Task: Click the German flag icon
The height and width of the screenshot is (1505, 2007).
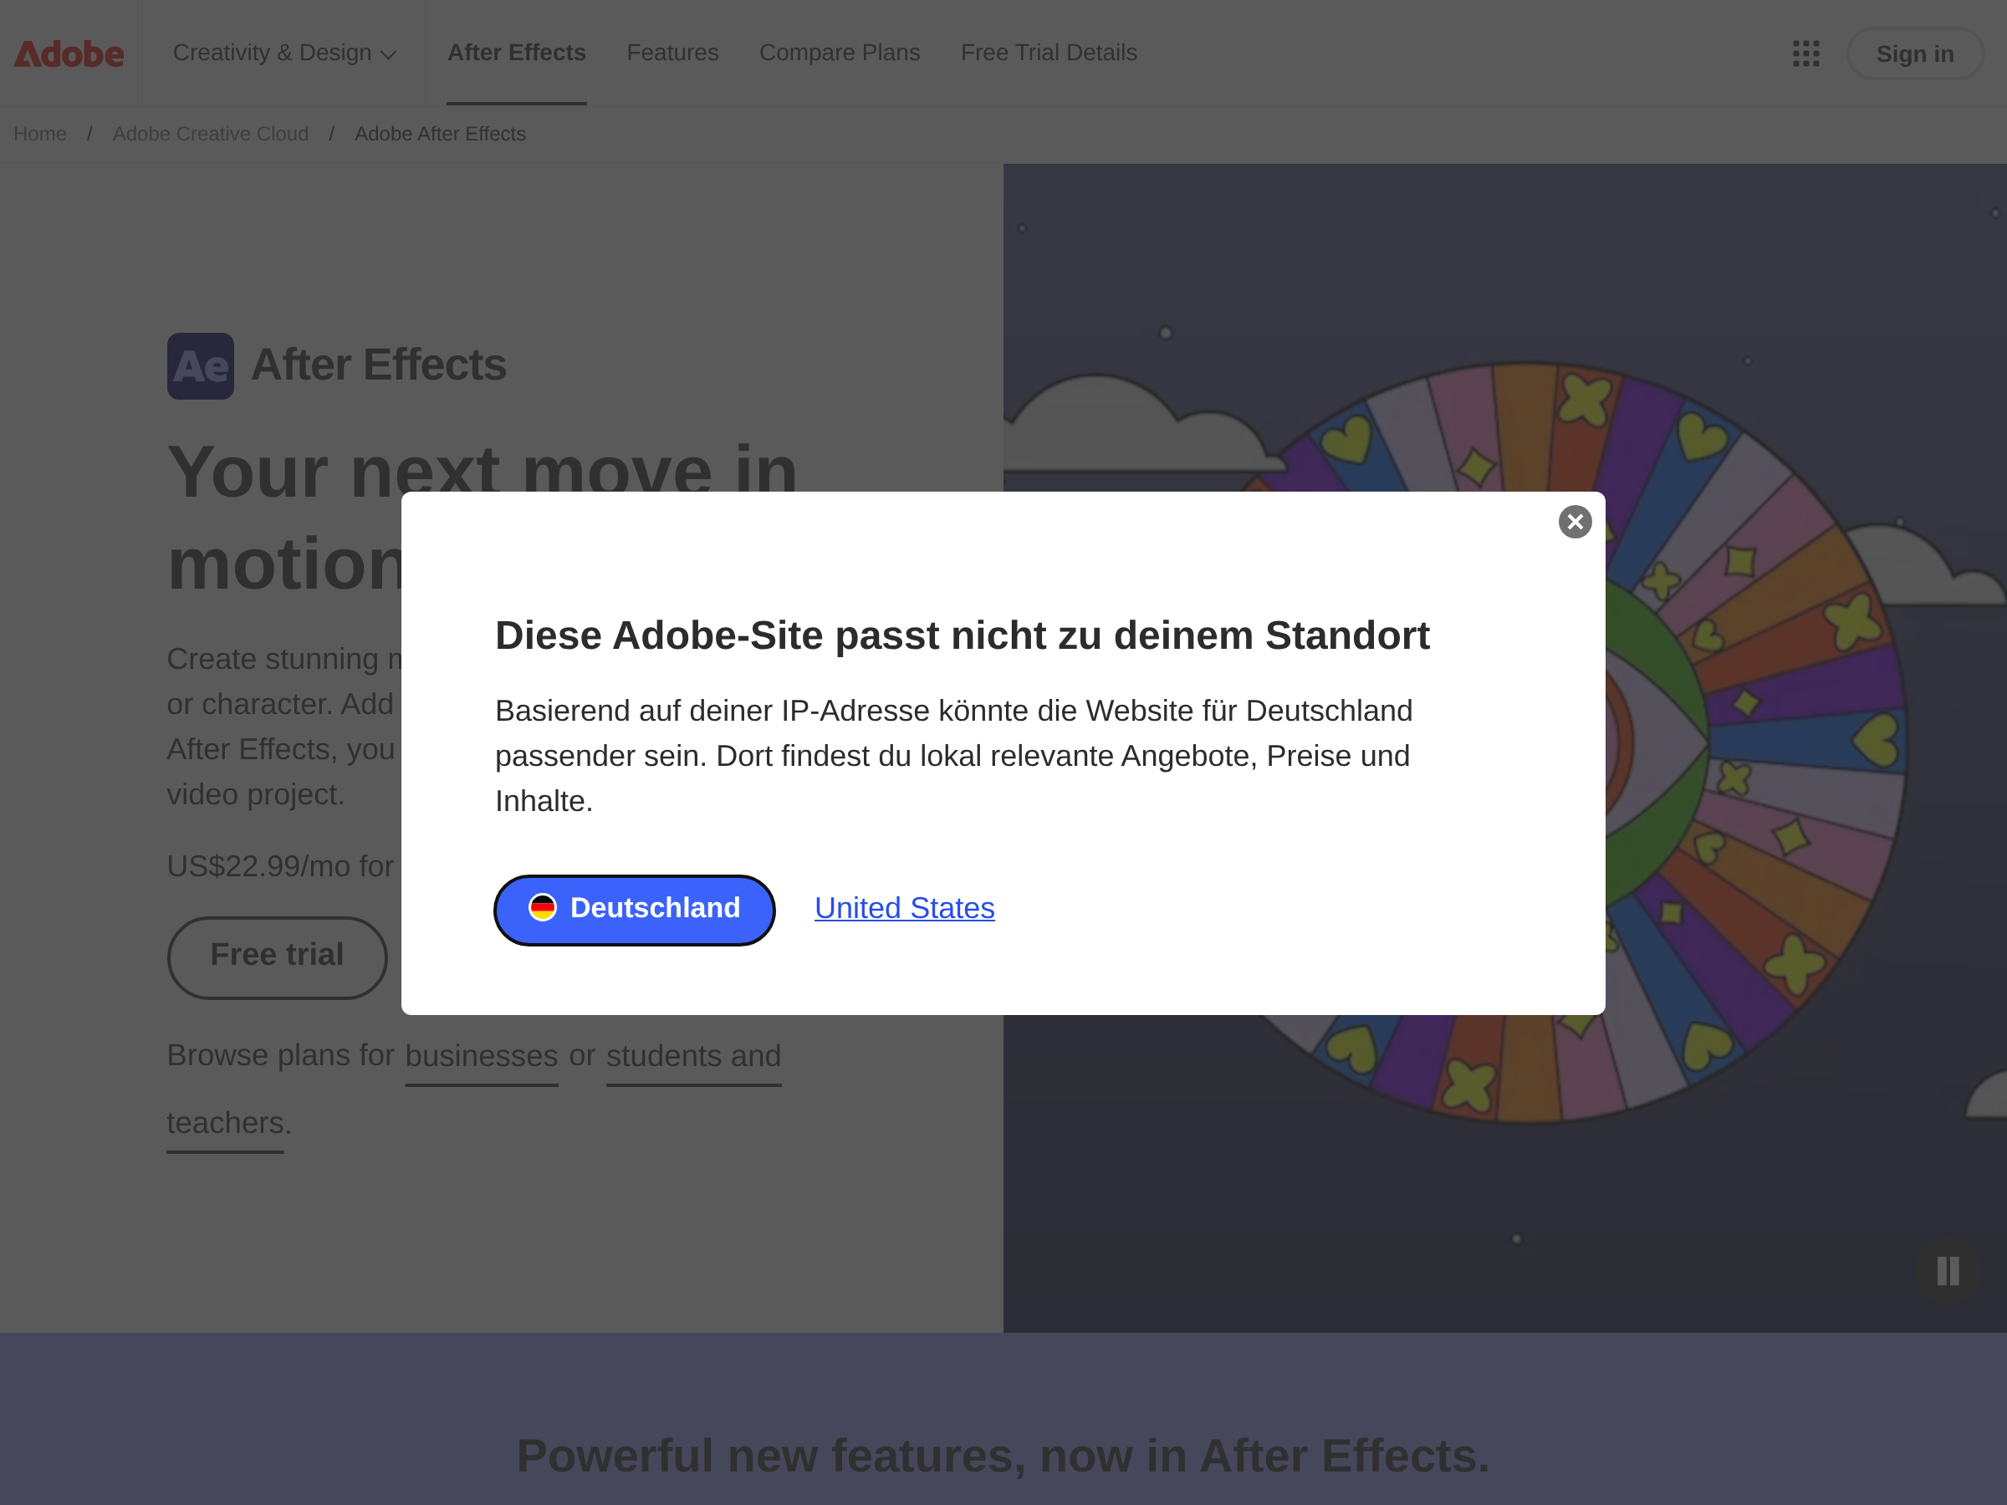Action: coord(543,908)
